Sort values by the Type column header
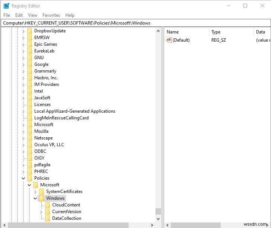The image size is (271, 228). [x=231, y=32]
